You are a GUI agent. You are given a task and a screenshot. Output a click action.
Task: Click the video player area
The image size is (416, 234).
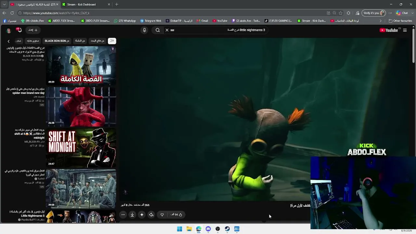(265, 119)
